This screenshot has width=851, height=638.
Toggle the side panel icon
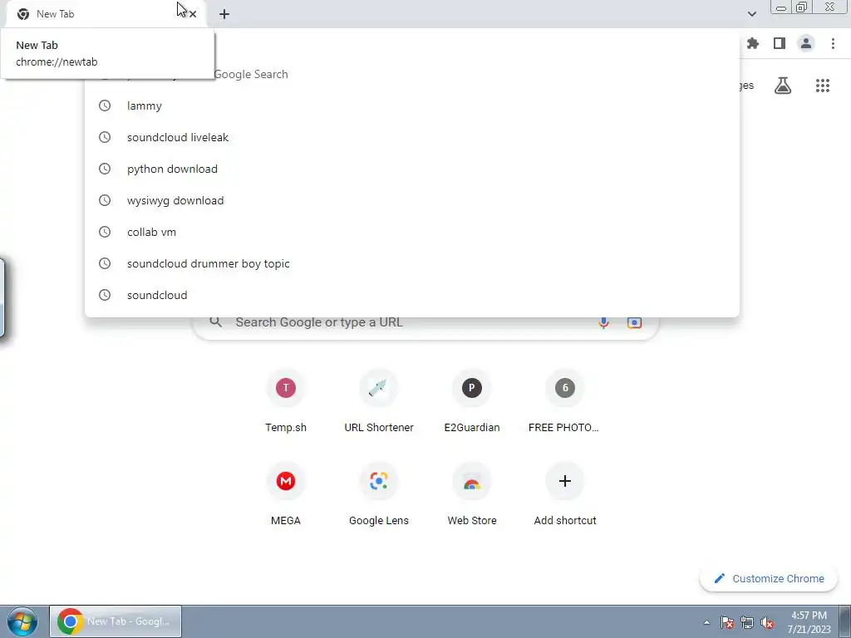(780, 43)
